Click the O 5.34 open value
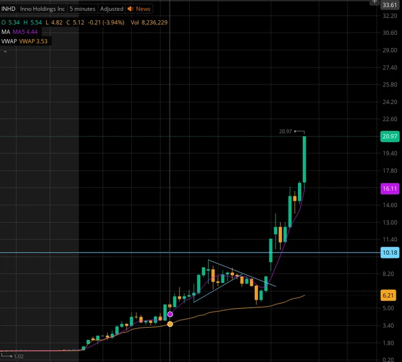Image resolution: width=402 pixels, height=362 pixels. [11, 22]
